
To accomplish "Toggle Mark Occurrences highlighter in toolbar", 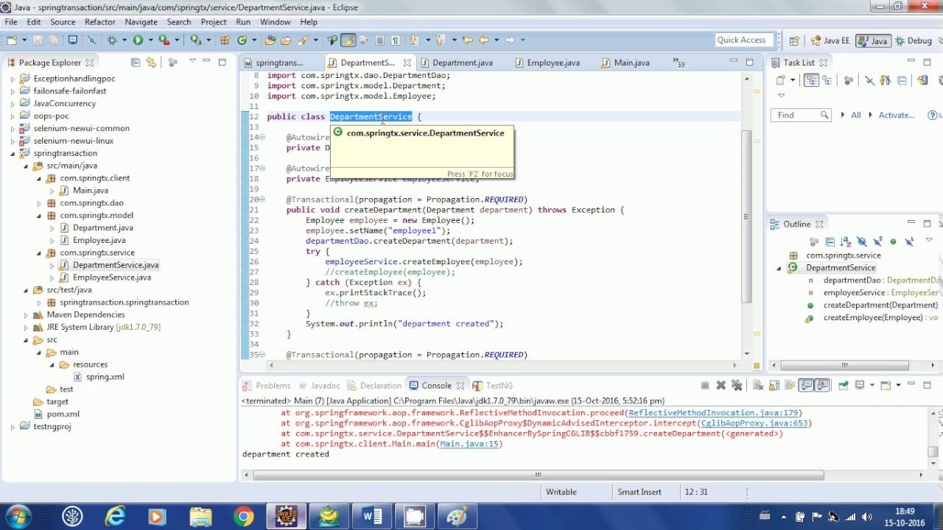I will pos(348,40).
